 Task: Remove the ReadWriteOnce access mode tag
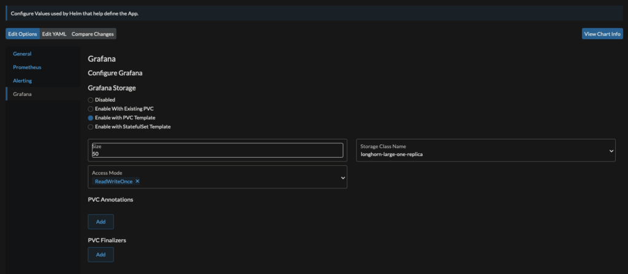(137, 182)
